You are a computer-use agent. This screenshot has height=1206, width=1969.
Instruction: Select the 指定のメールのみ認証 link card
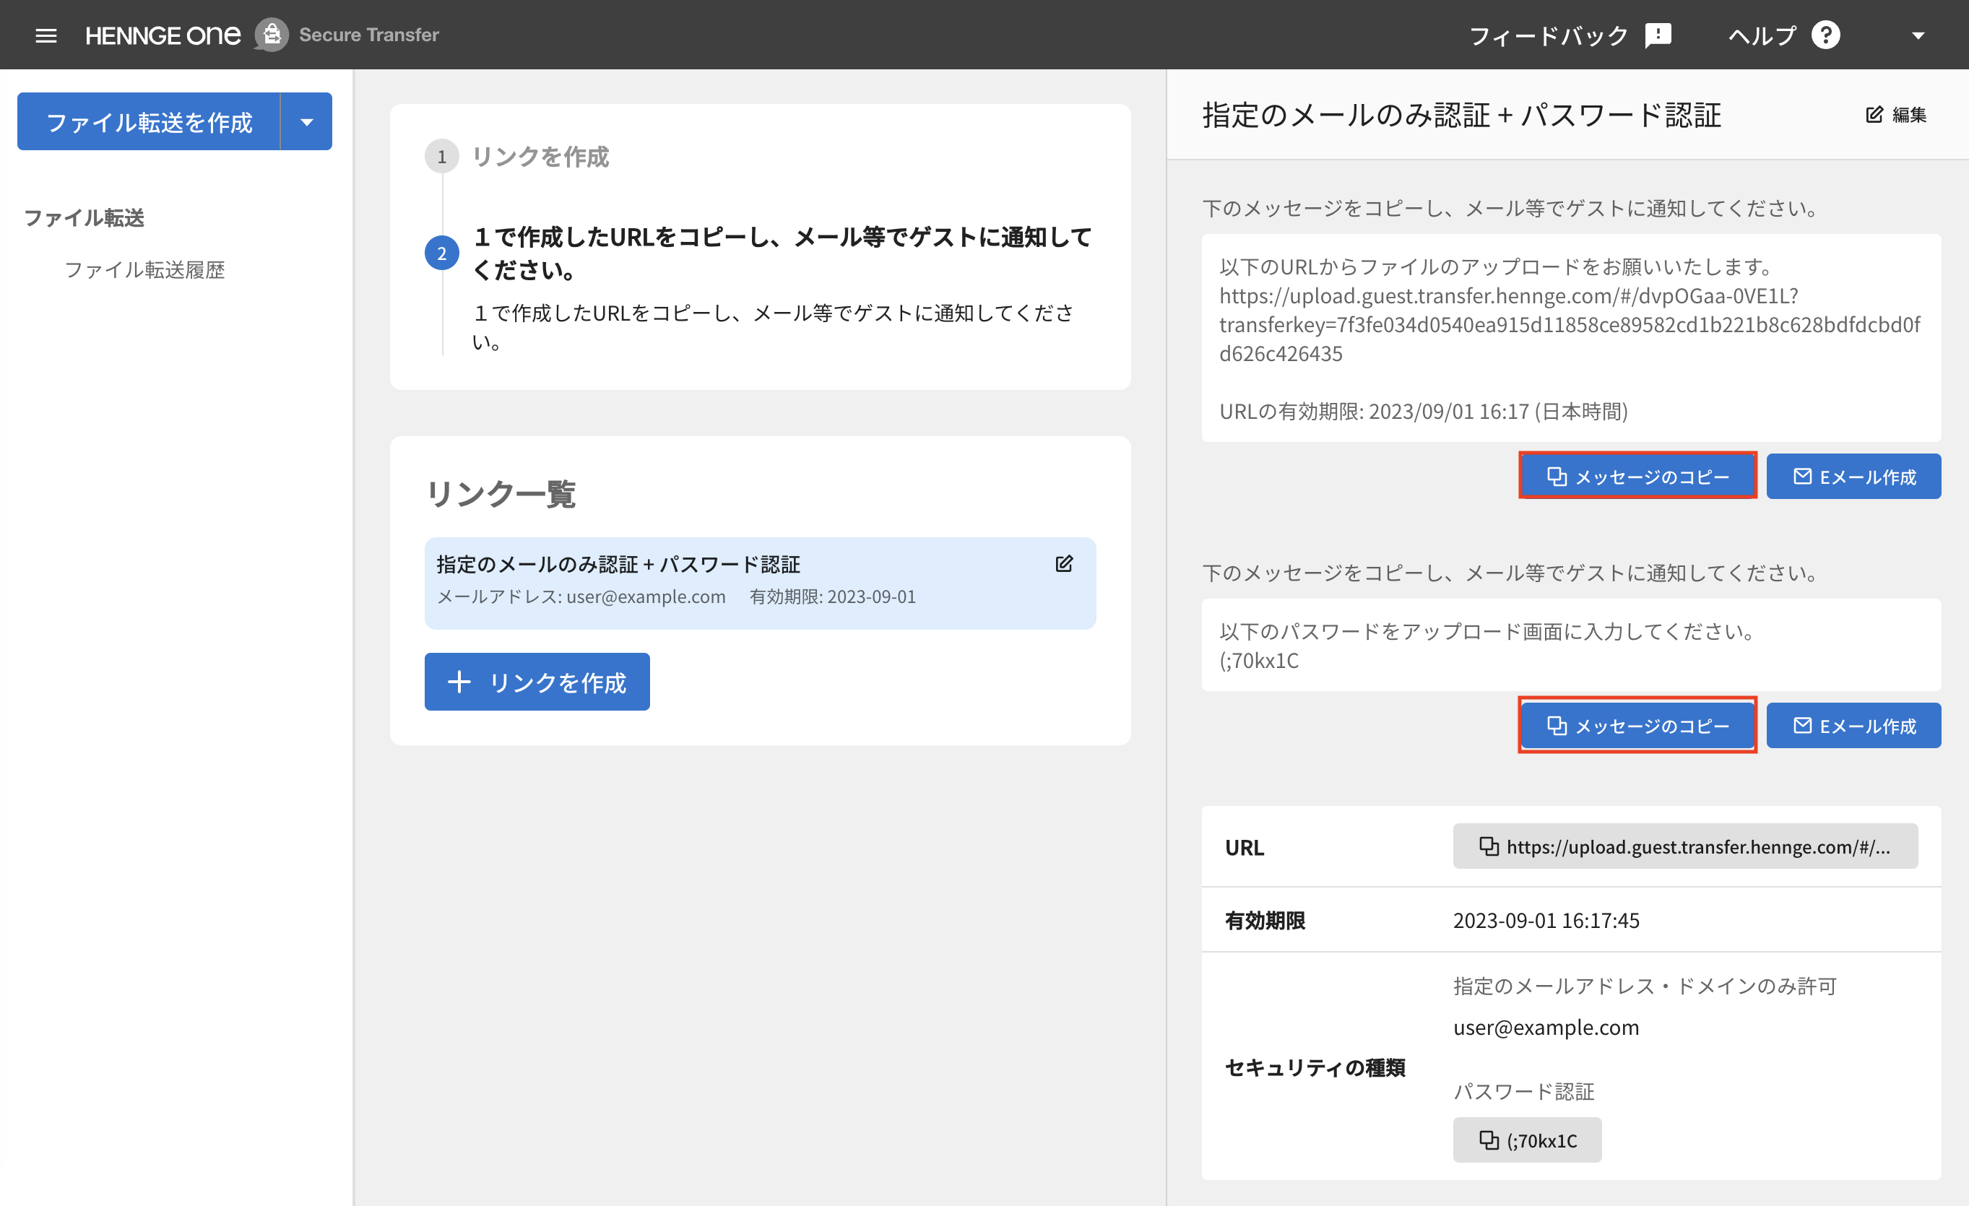click(x=760, y=583)
